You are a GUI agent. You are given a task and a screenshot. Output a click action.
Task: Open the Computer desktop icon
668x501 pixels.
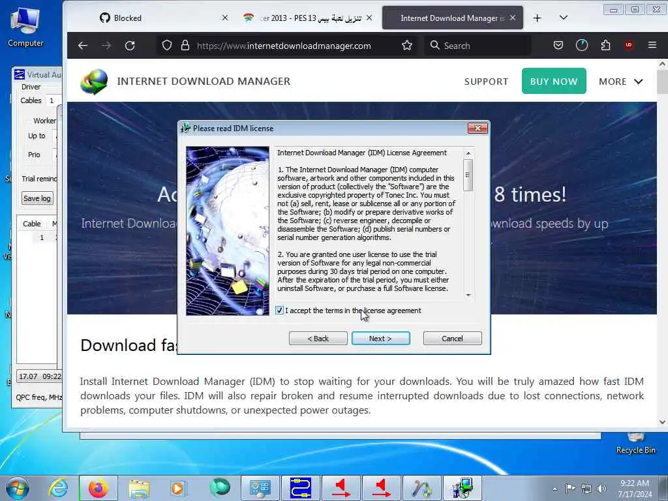pos(25,27)
